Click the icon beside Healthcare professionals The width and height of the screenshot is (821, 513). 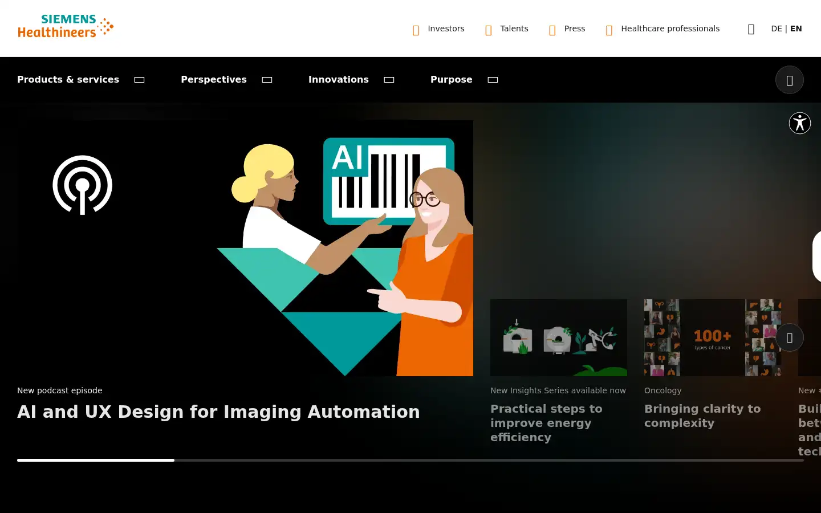pos(609,30)
